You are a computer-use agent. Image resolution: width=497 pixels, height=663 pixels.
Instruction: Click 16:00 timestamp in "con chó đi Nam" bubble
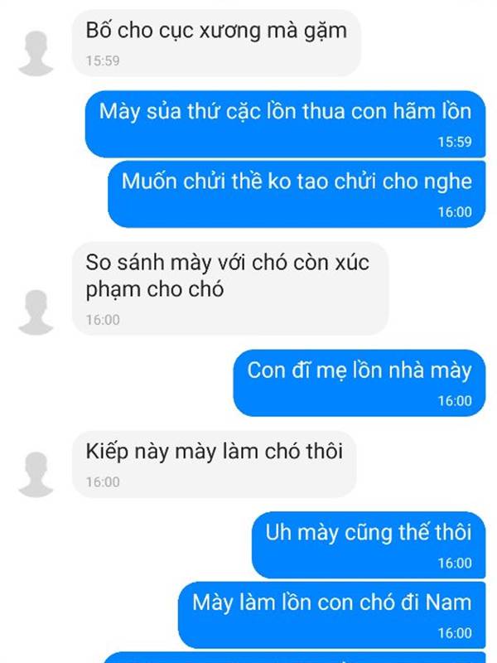pos(455,633)
